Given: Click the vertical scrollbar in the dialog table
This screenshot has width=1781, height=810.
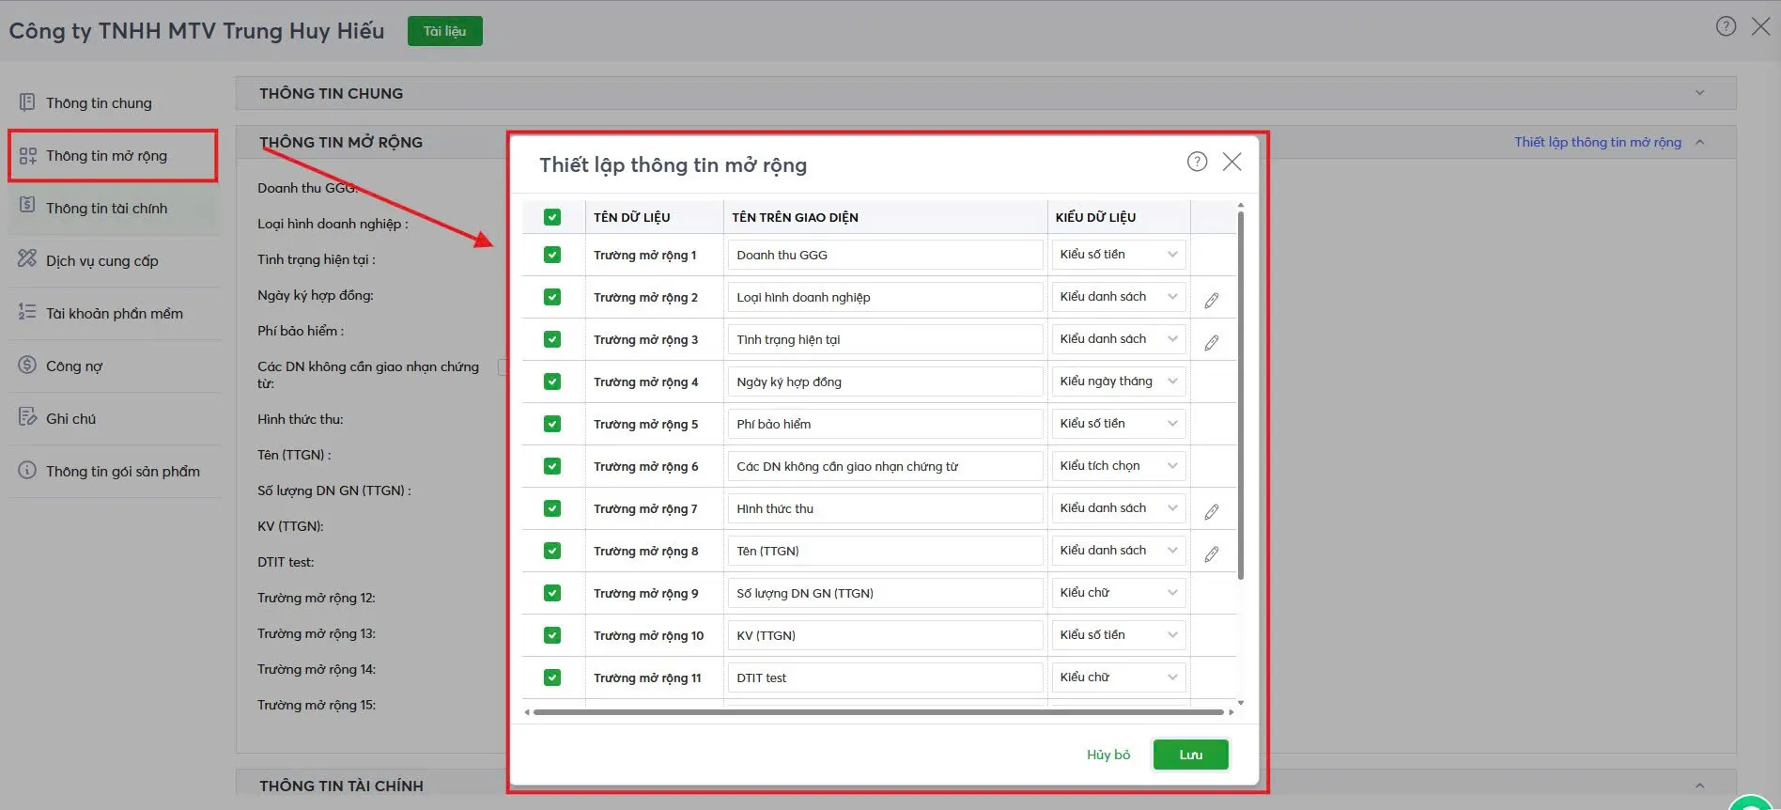Looking at the screenshot, I should coord(1241,395).
